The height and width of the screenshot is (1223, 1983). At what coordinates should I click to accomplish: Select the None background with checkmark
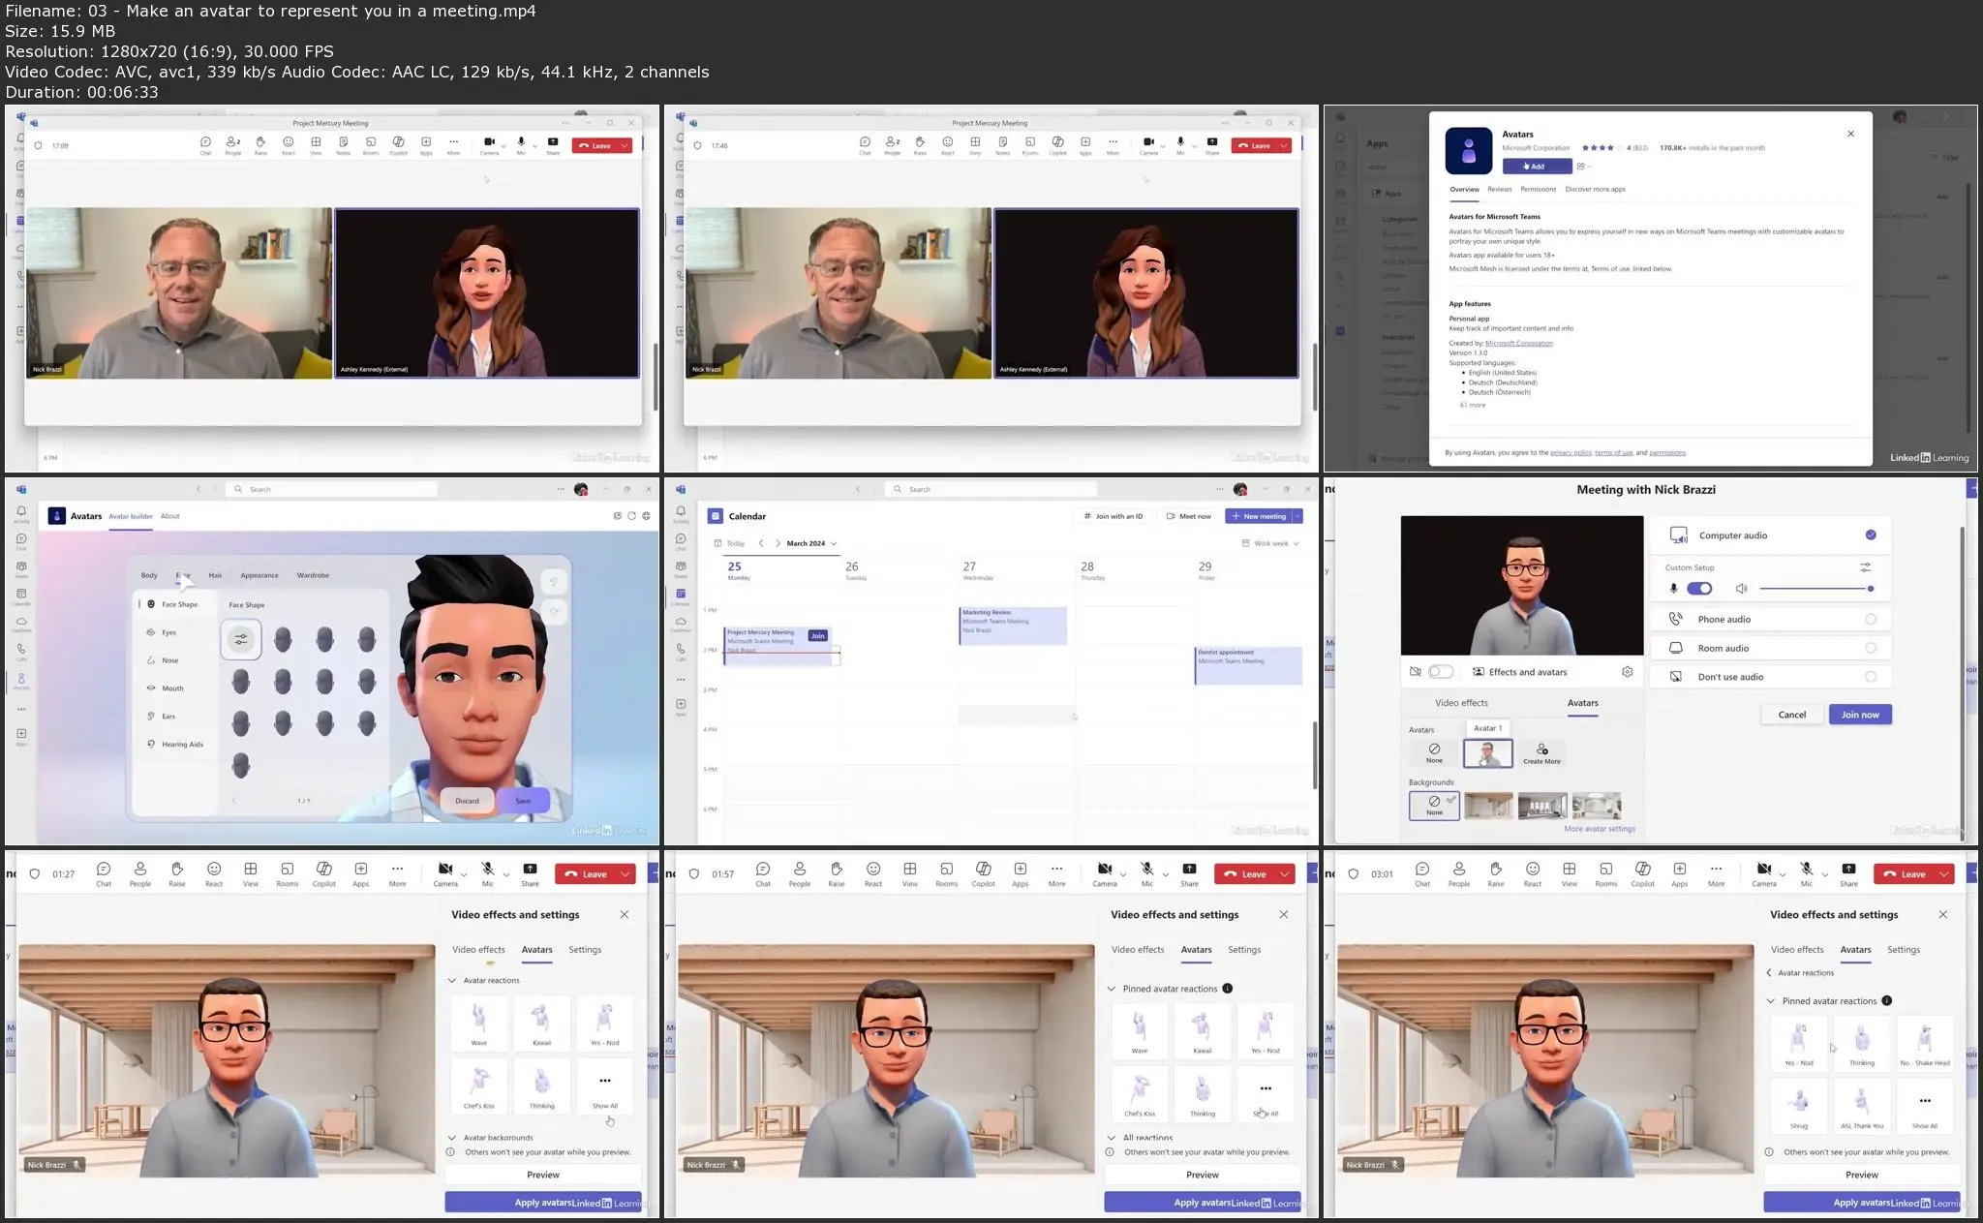[x=1434, y=806]
